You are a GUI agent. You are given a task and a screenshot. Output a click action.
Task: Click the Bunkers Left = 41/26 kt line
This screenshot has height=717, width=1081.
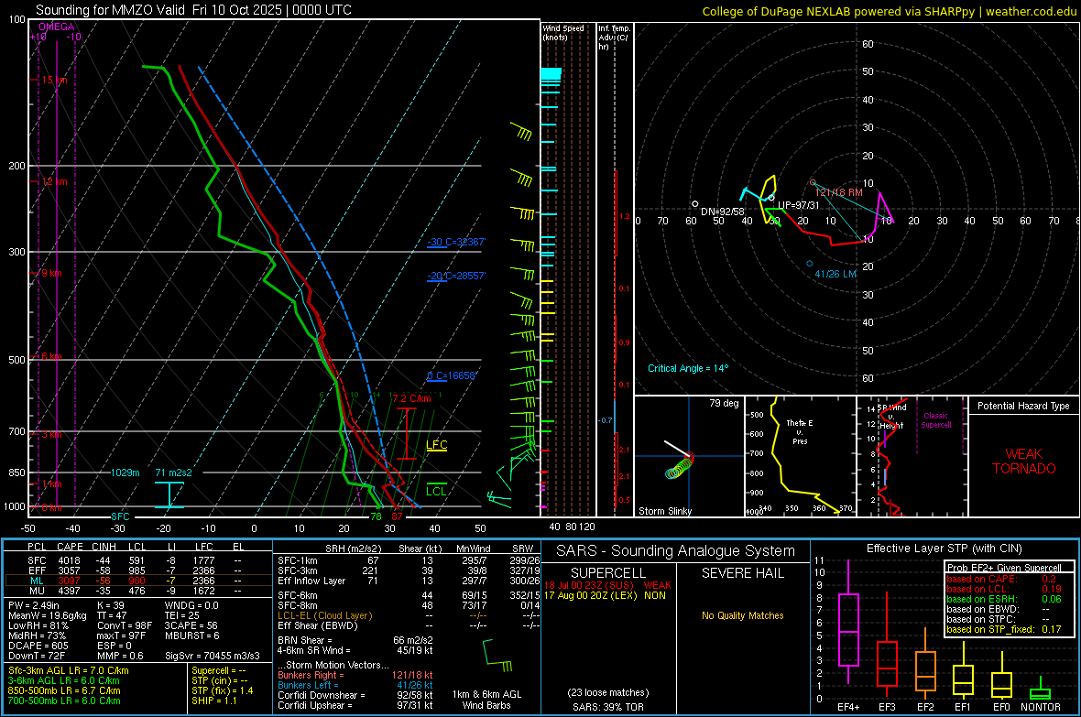(355, 685)
